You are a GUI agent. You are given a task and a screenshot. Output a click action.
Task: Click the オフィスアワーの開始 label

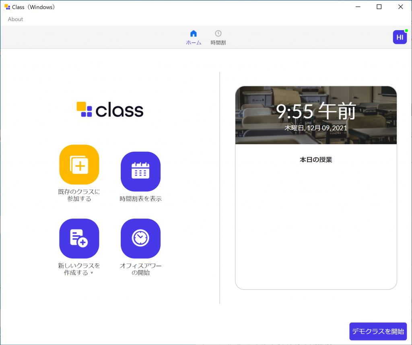[x=140, y=269]
